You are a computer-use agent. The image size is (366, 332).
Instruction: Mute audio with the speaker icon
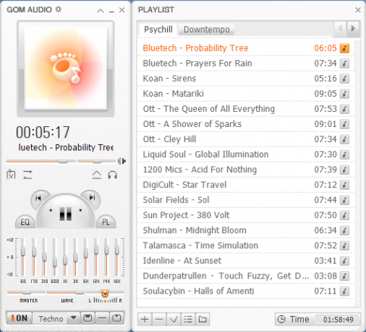click(x=122, y=161)
